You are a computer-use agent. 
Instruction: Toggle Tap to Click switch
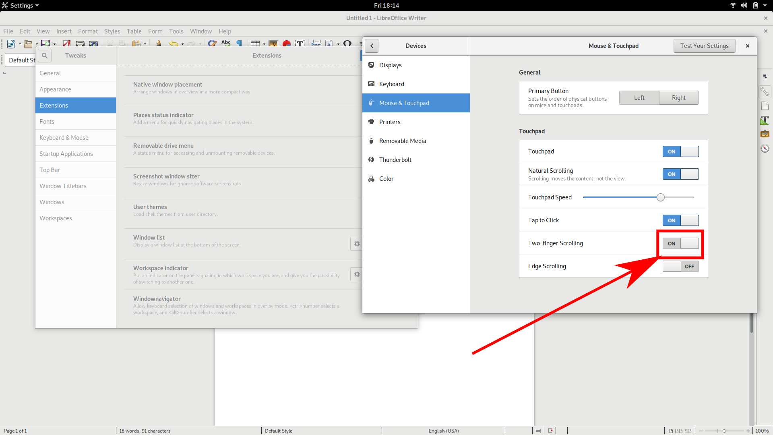click(x=680, y=220)
